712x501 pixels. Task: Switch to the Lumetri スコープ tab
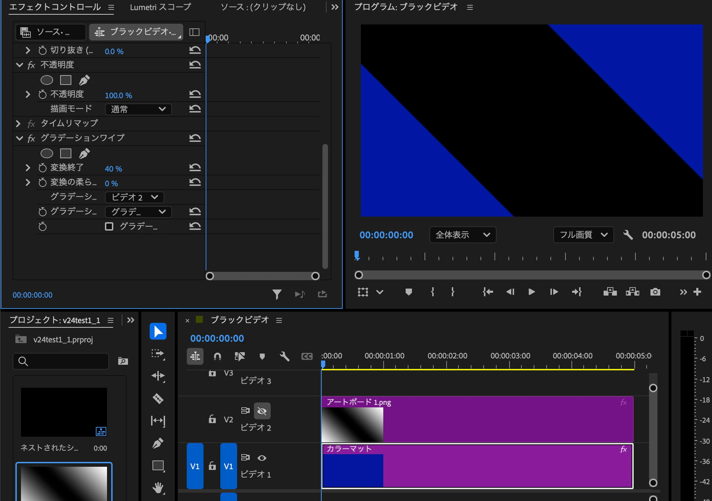pyautogui.click(x=161, y=7)
